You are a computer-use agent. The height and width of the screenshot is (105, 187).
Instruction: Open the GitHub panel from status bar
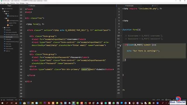point(168,100)
